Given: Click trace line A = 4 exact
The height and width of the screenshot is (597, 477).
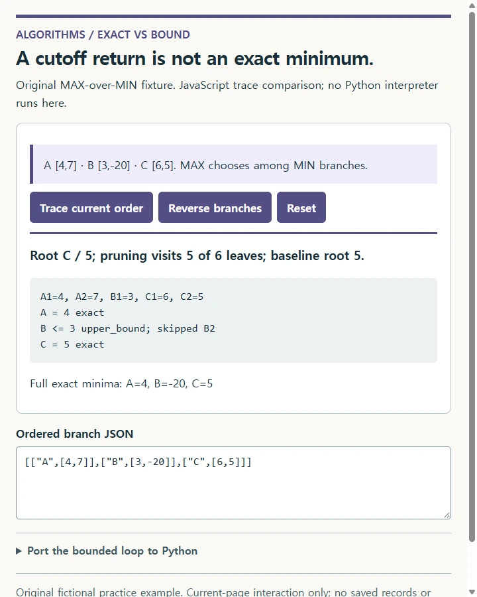Looking at the screenshot, I should tap(72, 312).
